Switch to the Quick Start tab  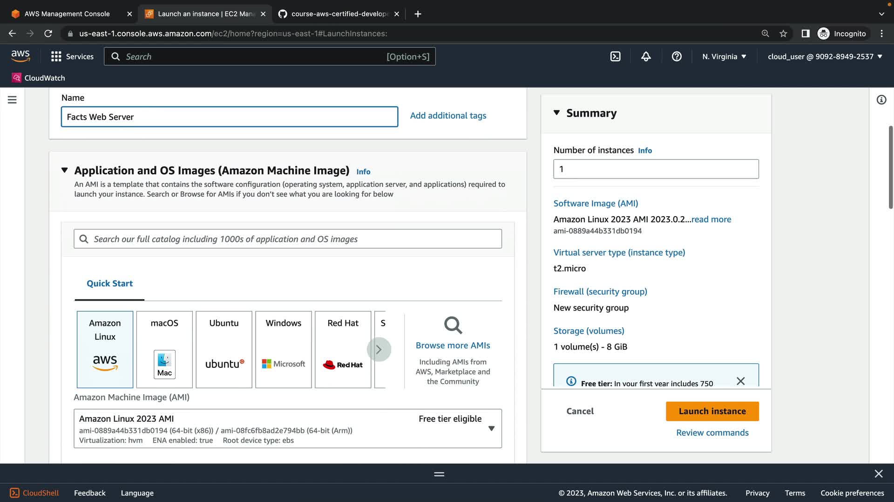109,283
